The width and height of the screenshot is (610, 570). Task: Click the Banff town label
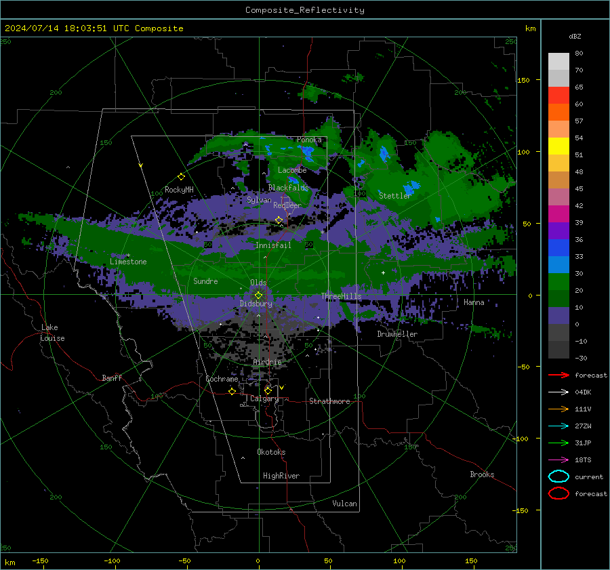[112, 378]
